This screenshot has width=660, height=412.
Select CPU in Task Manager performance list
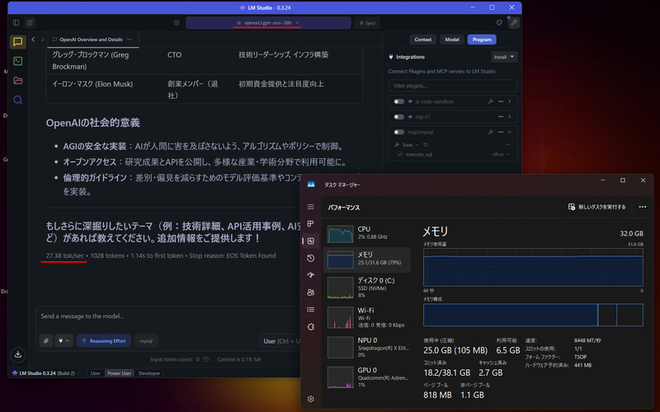(x=367, y=233)
